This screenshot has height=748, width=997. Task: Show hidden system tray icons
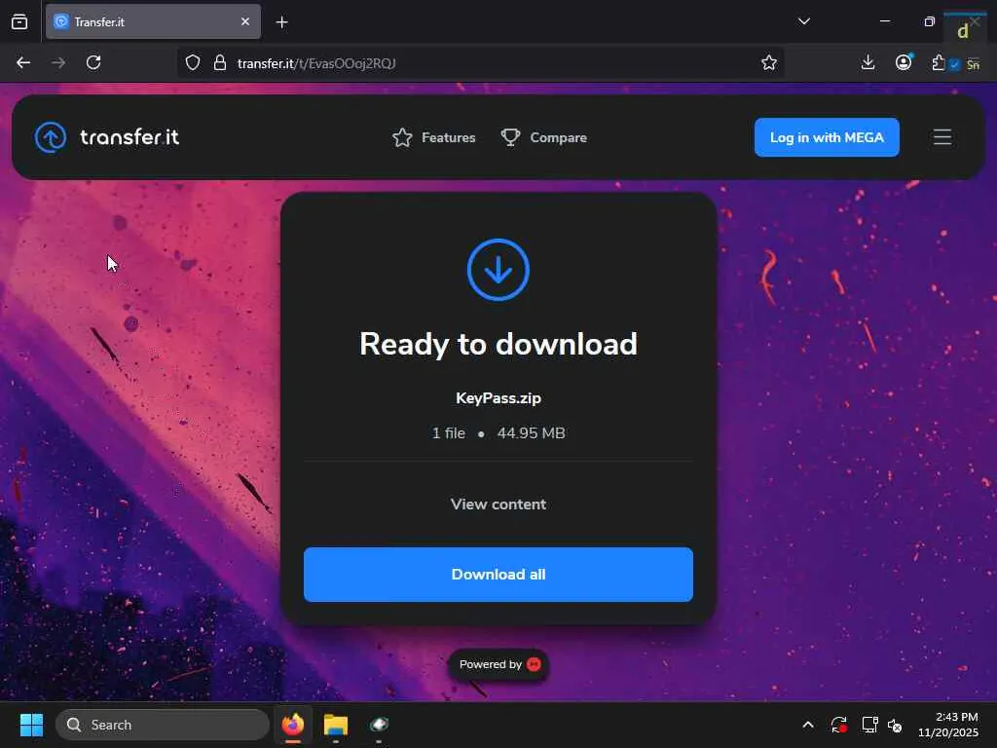[807, 725]
